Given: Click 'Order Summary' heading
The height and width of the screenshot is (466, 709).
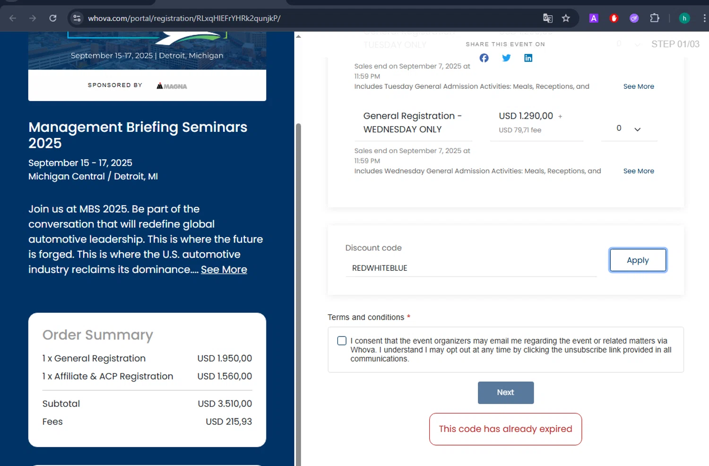Looking at the screenshot, I should coord(98,335).
